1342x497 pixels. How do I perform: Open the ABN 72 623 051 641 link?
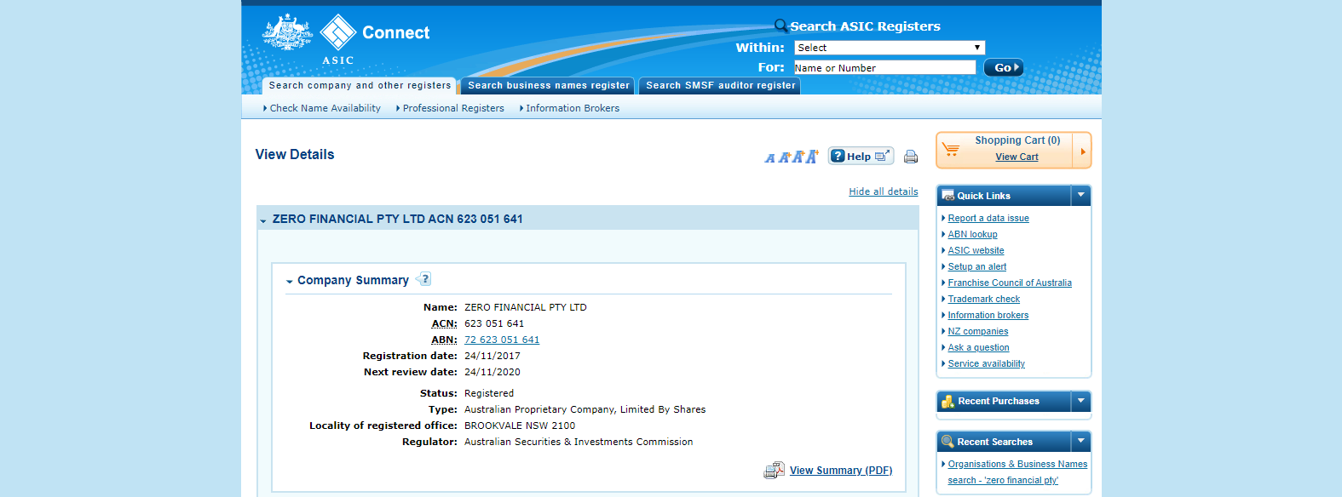coord(502,340)
